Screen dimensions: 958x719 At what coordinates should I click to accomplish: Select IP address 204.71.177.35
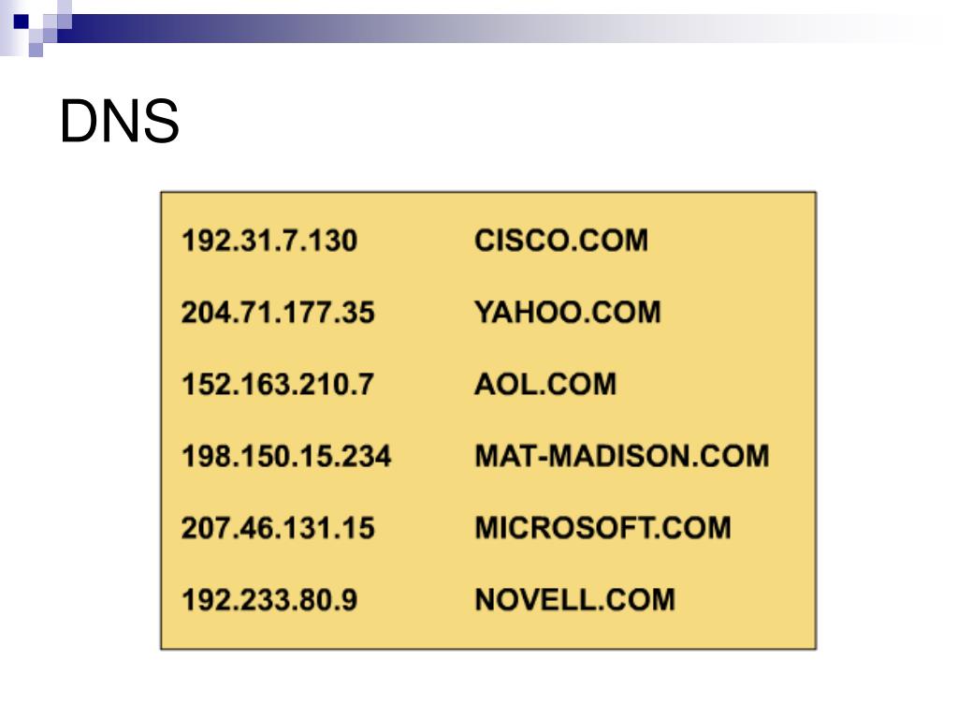pyautogui.click(x=277, y=313)
